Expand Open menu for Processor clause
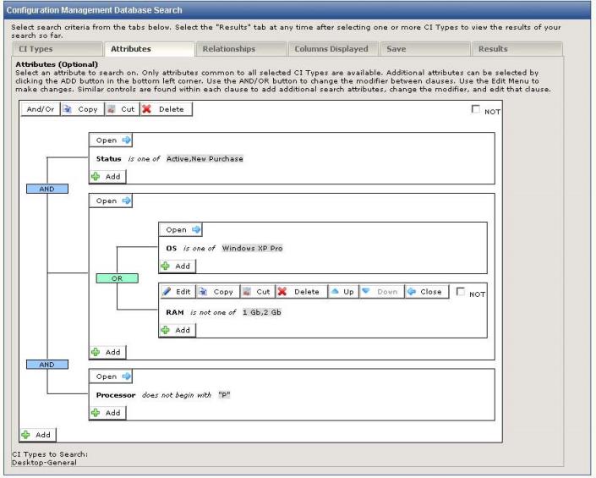This screenshot has width=596, height=478. coord(111,376)
